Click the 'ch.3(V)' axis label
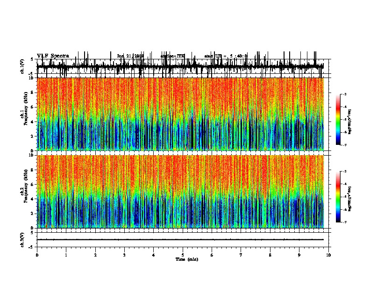The width and height of the screenshot is (370, 286). pyautogui.click(x=22, y=240)
